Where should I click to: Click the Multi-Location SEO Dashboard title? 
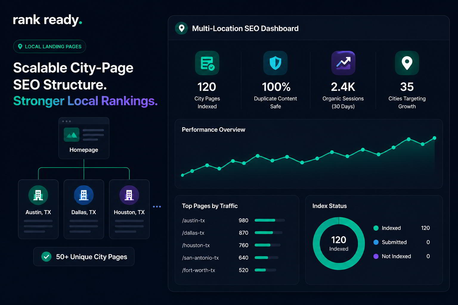(245, 28)
